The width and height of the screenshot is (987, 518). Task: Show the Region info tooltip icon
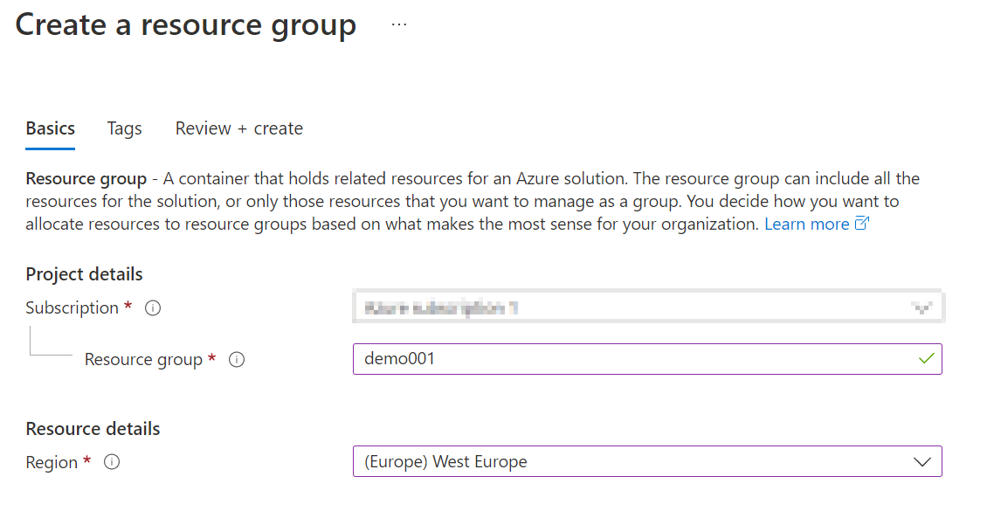111,463
